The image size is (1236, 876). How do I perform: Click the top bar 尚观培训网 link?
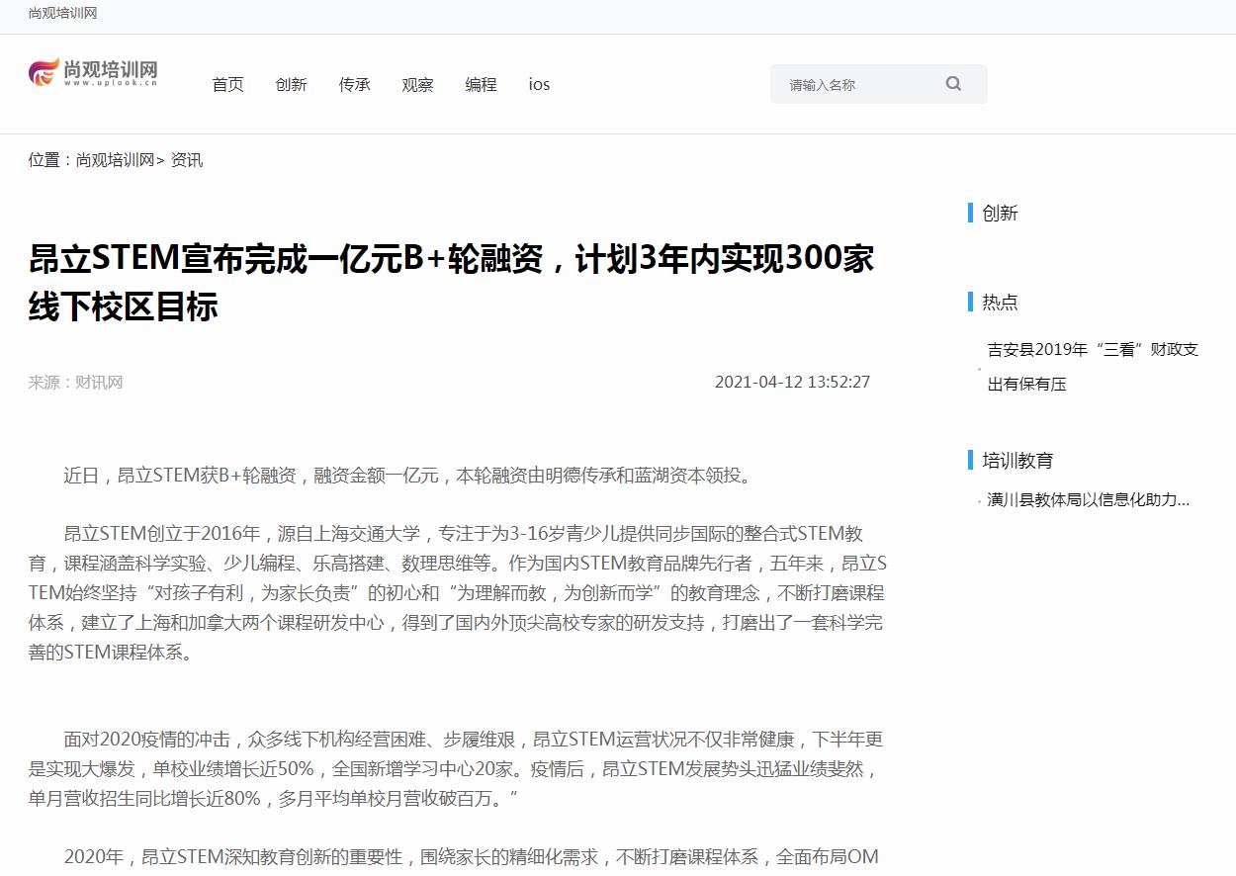click(62, 13)
